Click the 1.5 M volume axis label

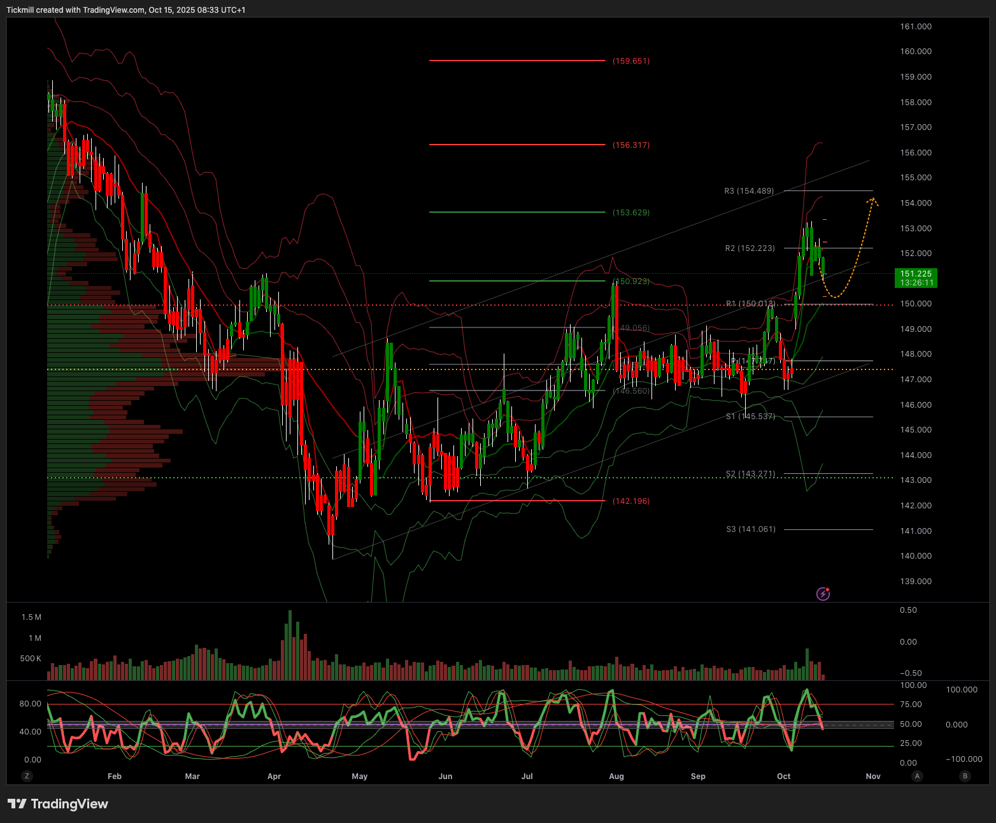click(31, 617)
